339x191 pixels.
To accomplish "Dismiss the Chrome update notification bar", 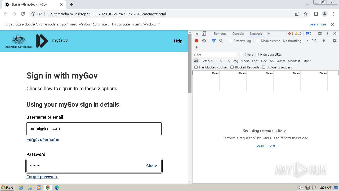I will (x=333, y=24).
